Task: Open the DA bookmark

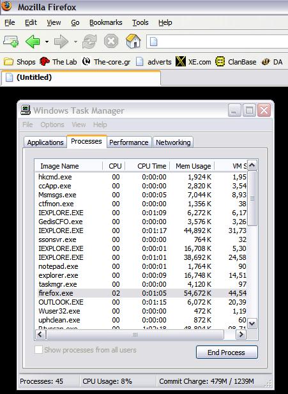Action: coord(272,62)
